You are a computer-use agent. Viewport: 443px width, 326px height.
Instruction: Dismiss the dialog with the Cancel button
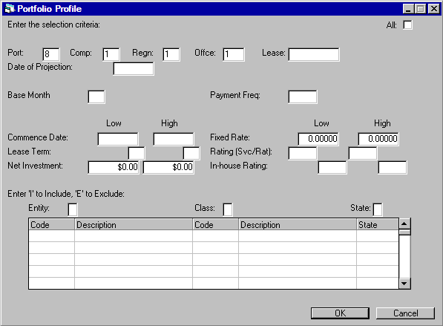[x=405, y=313]
